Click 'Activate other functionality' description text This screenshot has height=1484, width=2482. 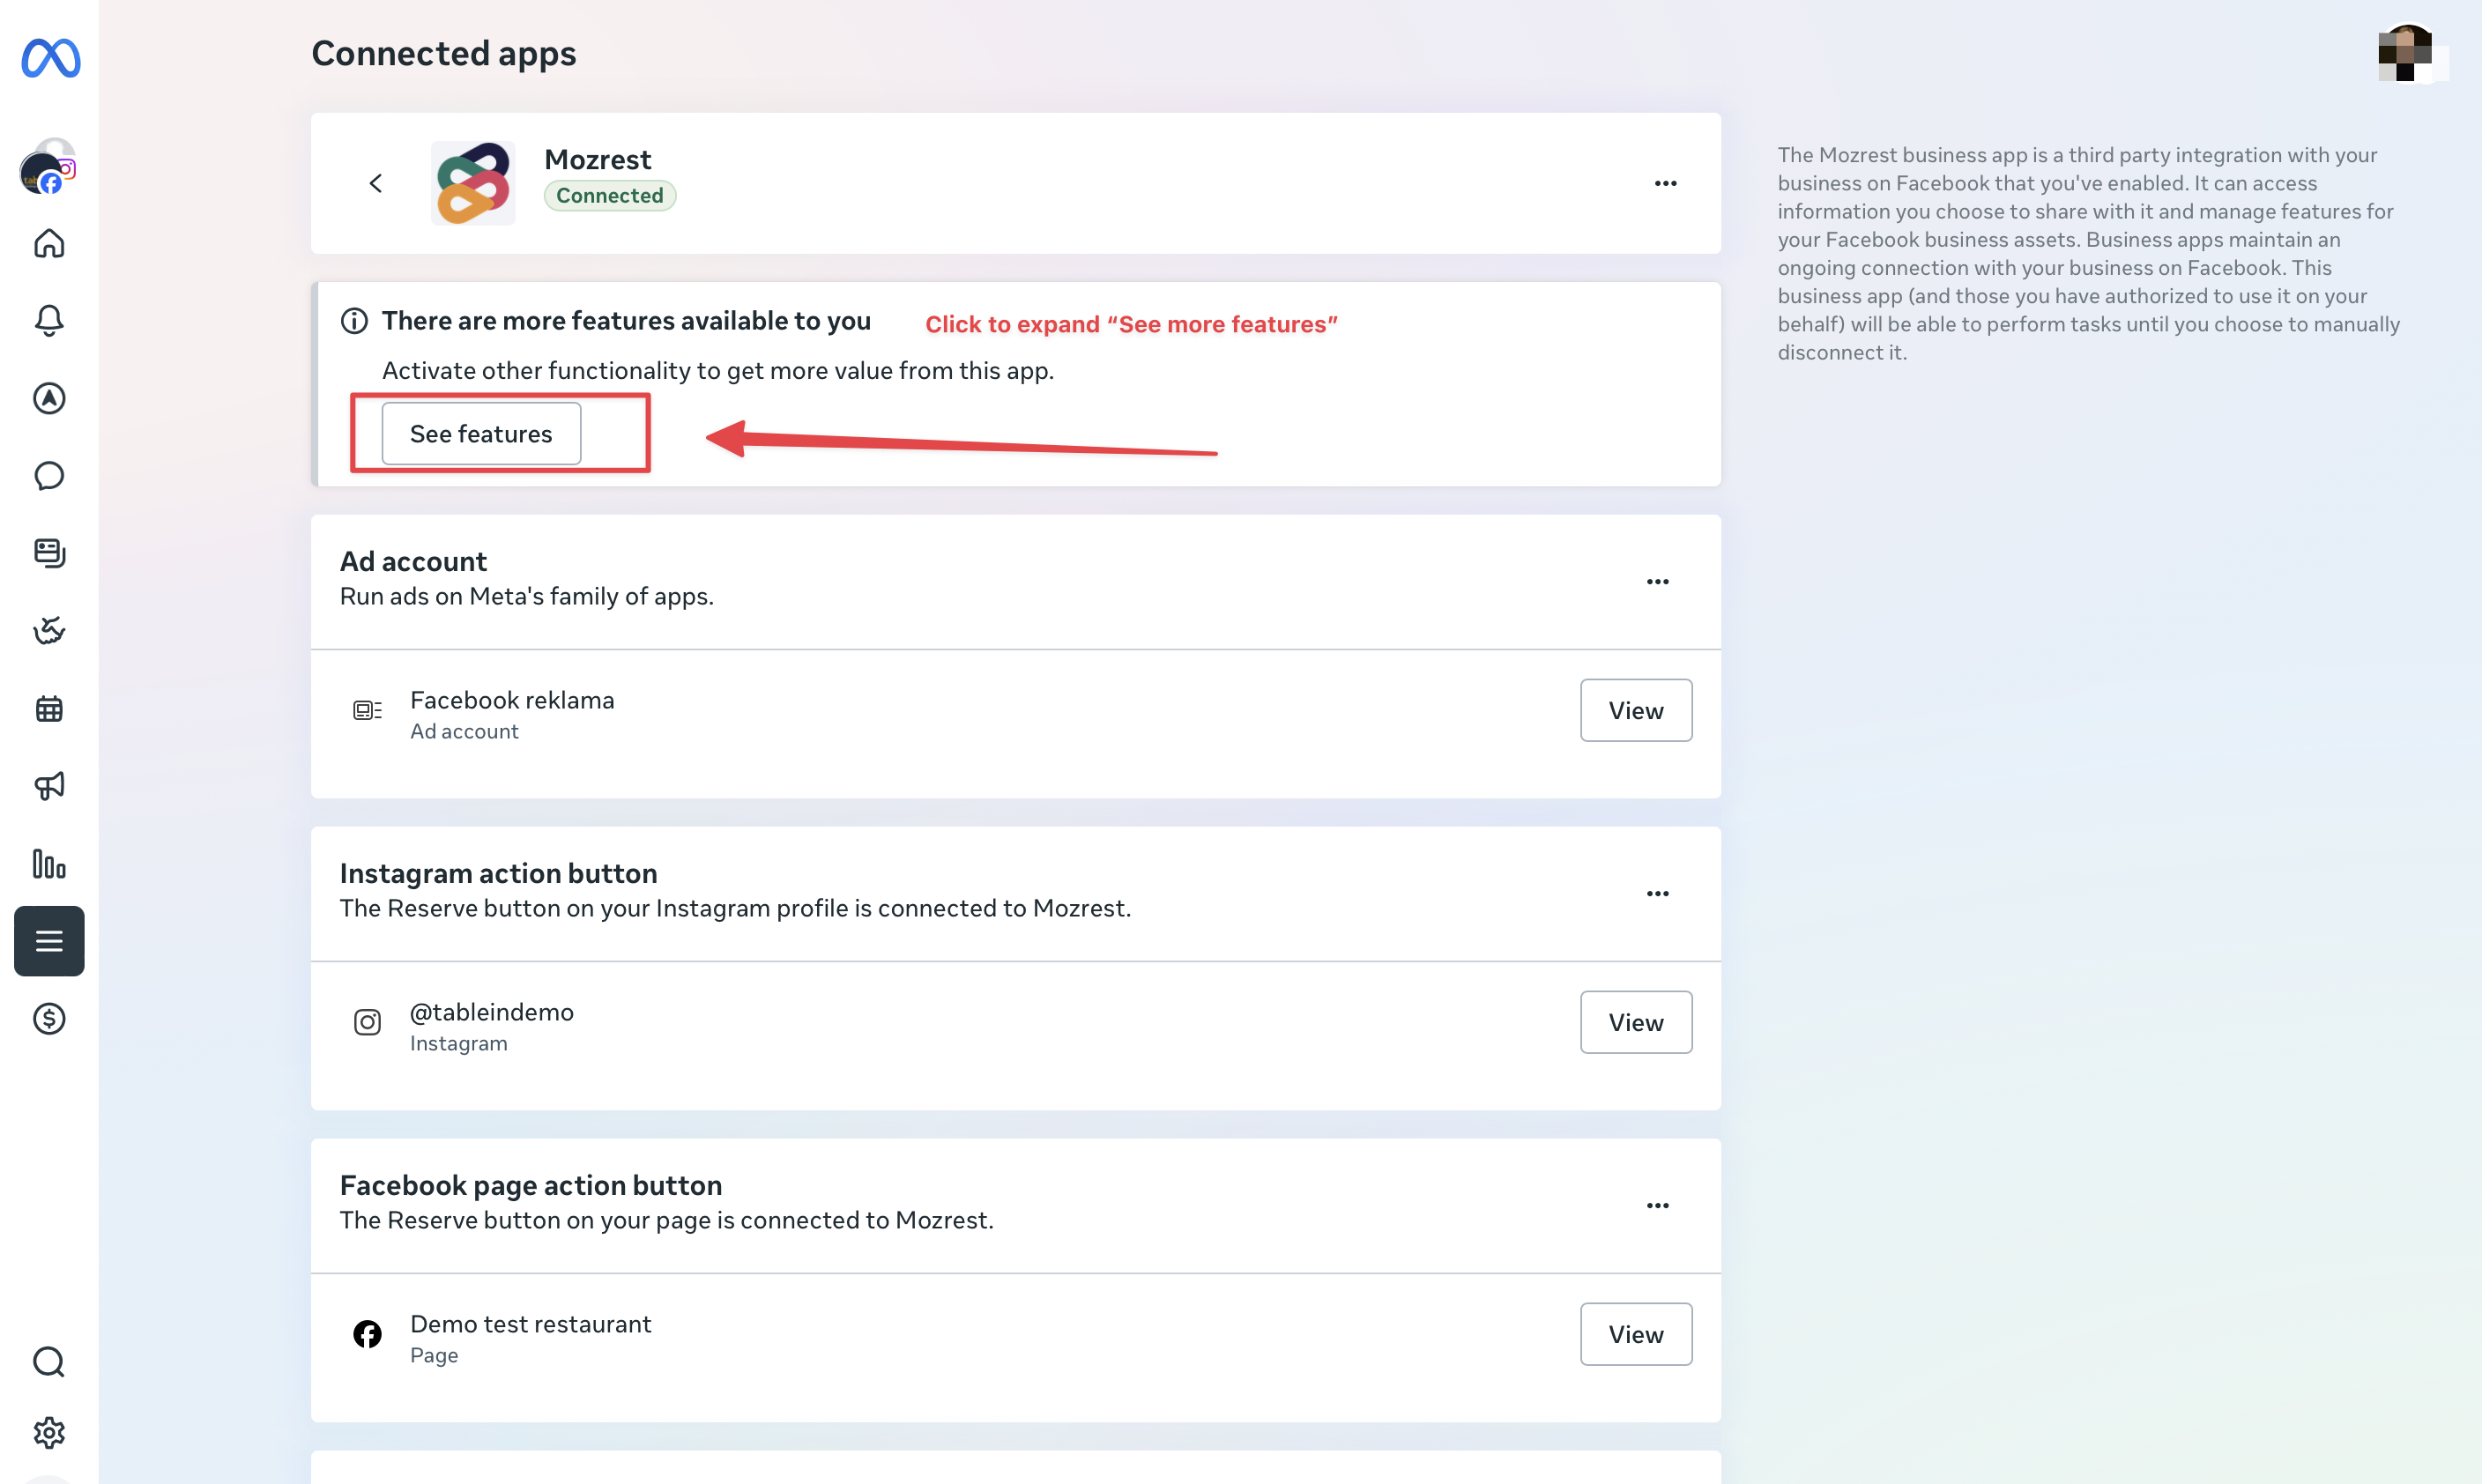(x=718, y=371)
